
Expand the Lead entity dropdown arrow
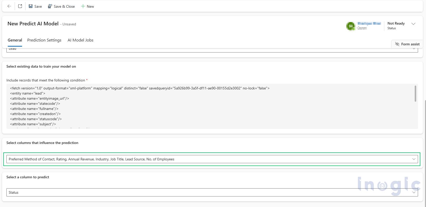coord(414,49)
